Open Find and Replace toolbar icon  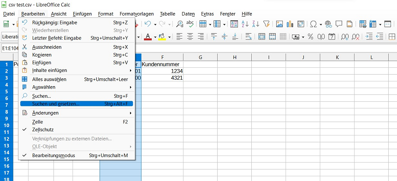pyautogui.click(x=179, y=24)
